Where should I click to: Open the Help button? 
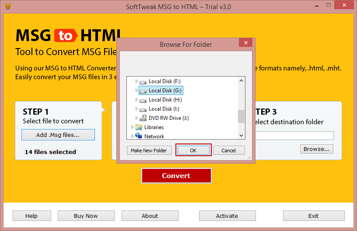[31, 216]
